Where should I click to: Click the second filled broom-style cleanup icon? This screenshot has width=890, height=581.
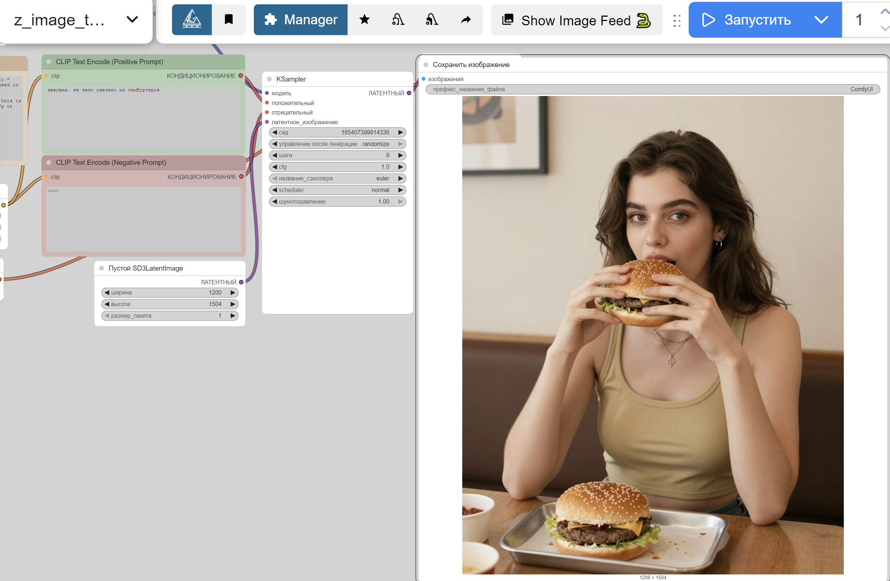coord(432,20)
